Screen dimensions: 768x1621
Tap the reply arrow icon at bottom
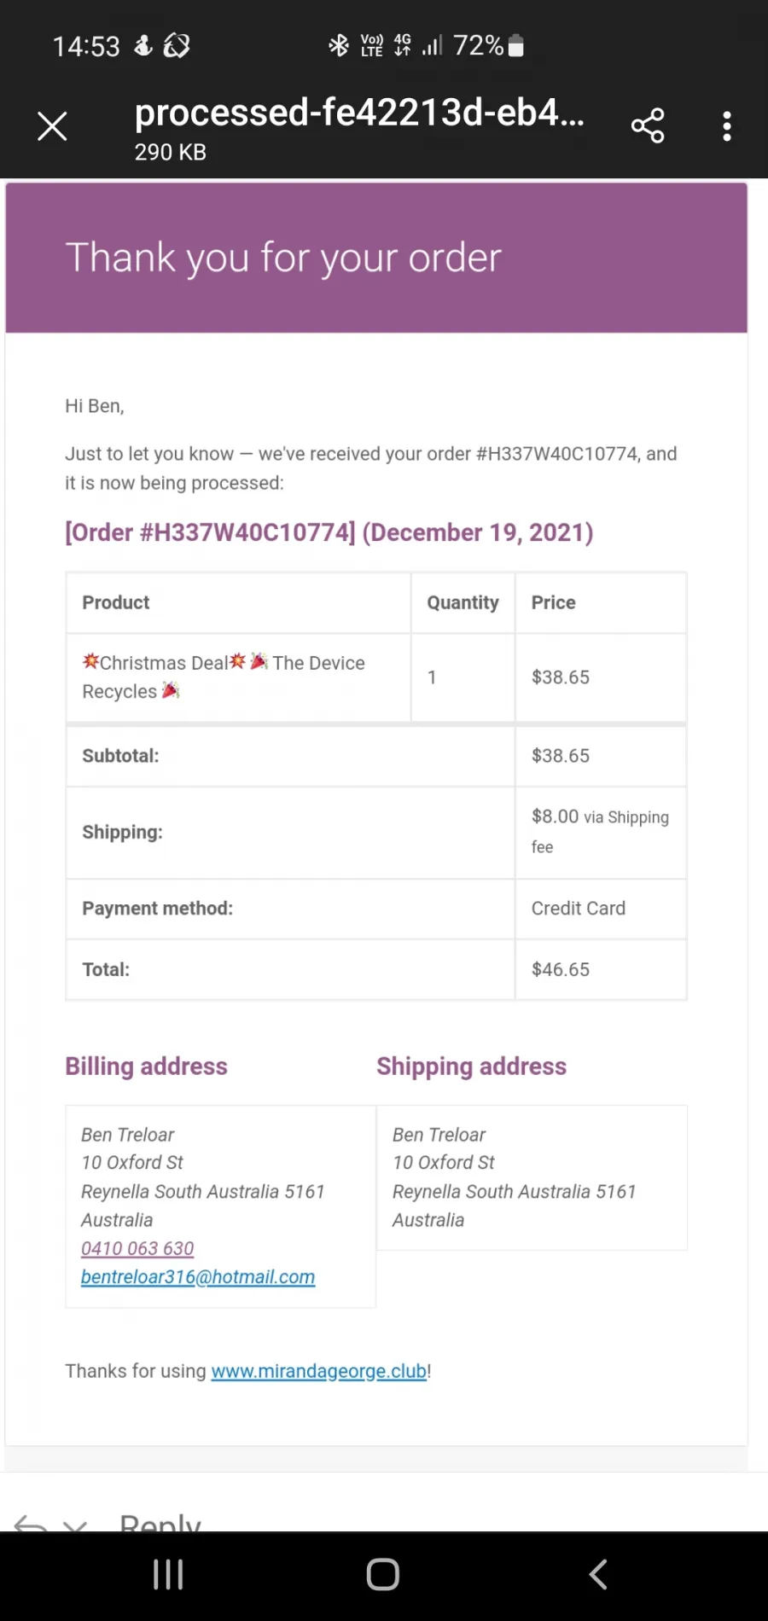tap(31, 1524)
